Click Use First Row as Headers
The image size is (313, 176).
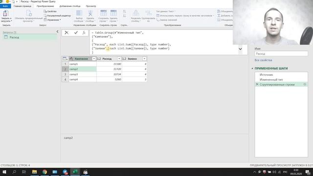coord(185,16)
